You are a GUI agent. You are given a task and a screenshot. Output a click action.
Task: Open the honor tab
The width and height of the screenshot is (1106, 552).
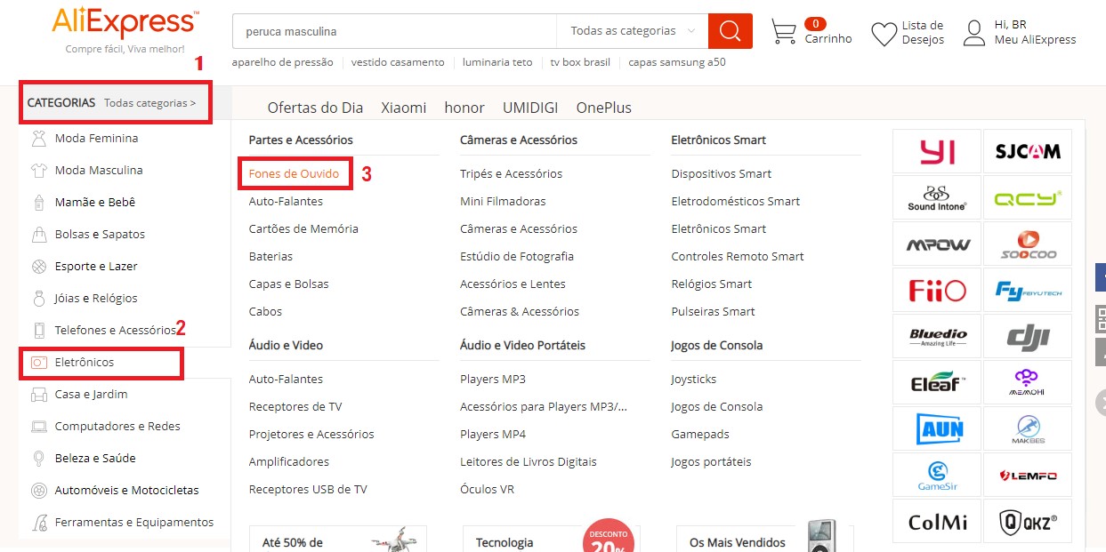pyautogui.click(x=464, y=108)
